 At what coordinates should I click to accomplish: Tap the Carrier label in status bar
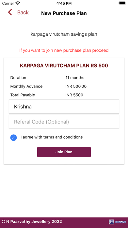pyautogui.click(x=8, y=3)
